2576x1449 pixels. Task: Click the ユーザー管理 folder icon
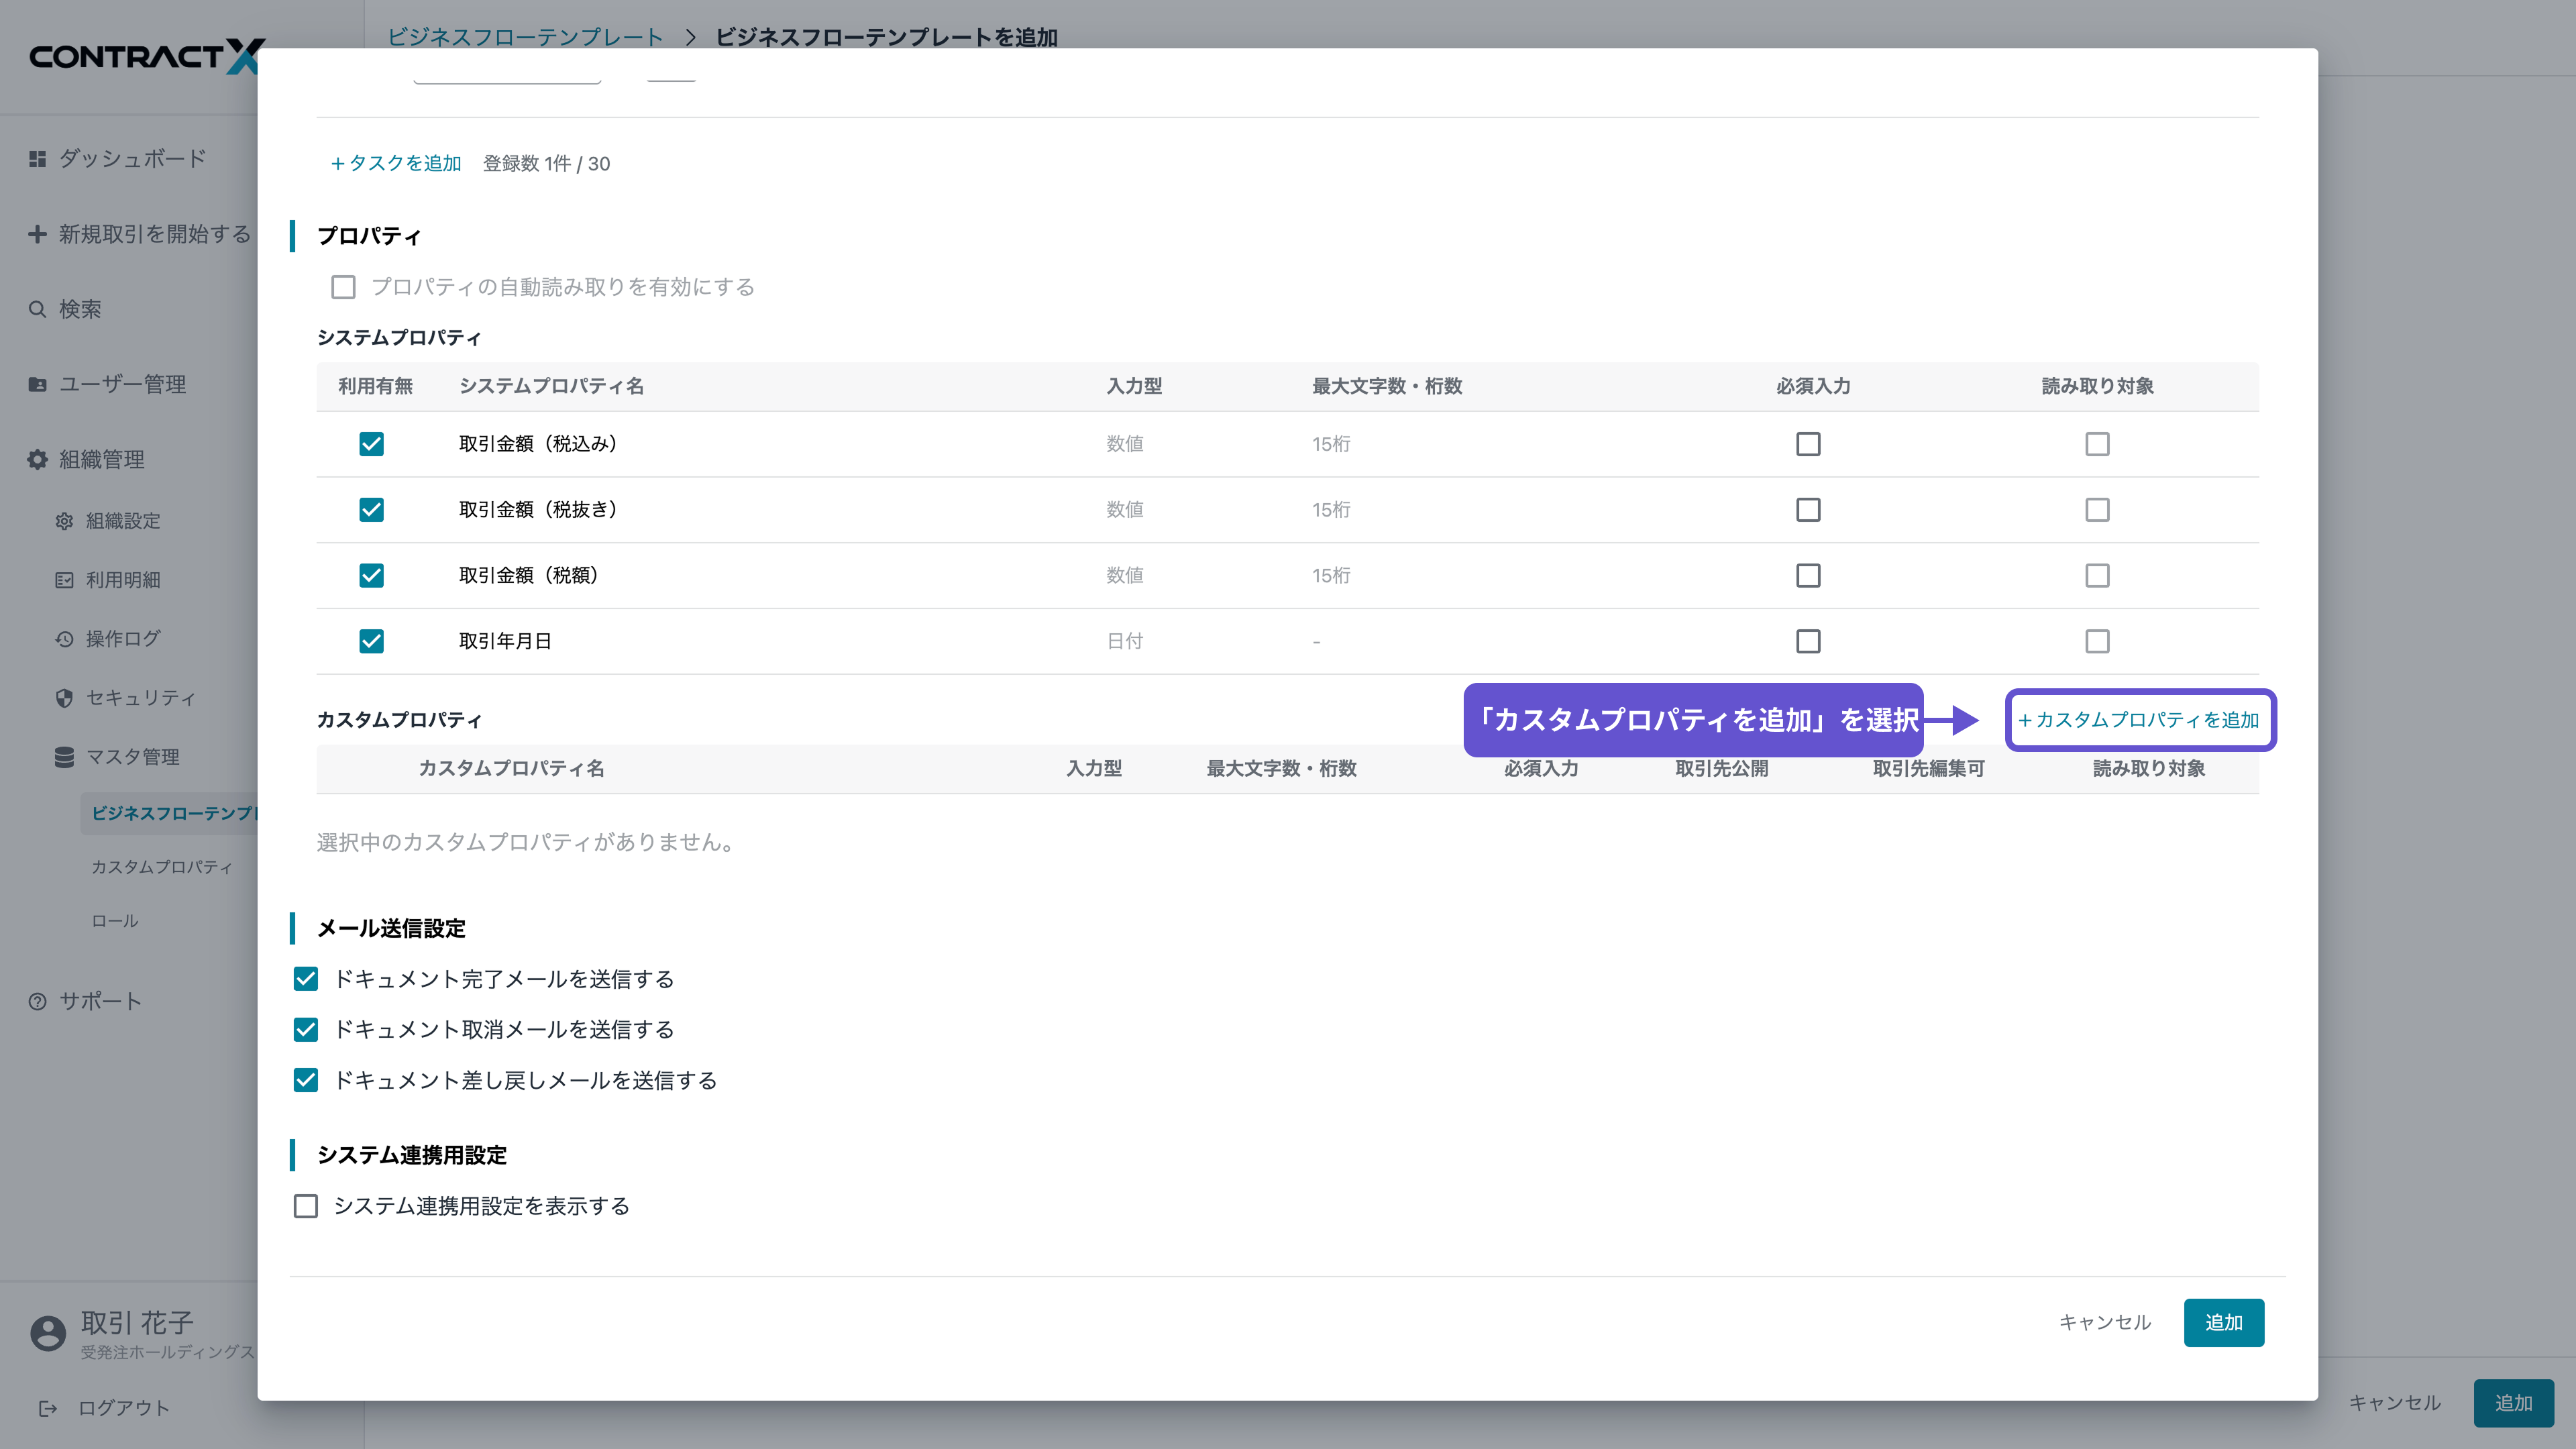(37, 384)
